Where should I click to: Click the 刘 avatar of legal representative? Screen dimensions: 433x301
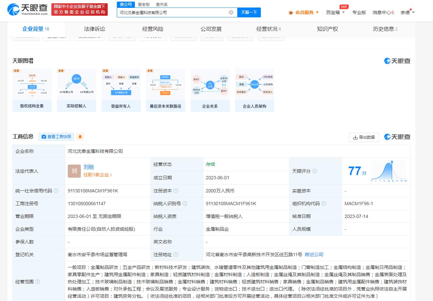74,171
